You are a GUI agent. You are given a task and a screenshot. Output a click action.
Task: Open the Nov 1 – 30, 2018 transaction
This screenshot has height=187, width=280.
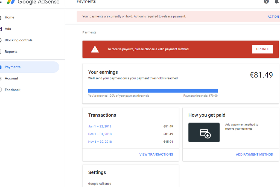point(100,142)
